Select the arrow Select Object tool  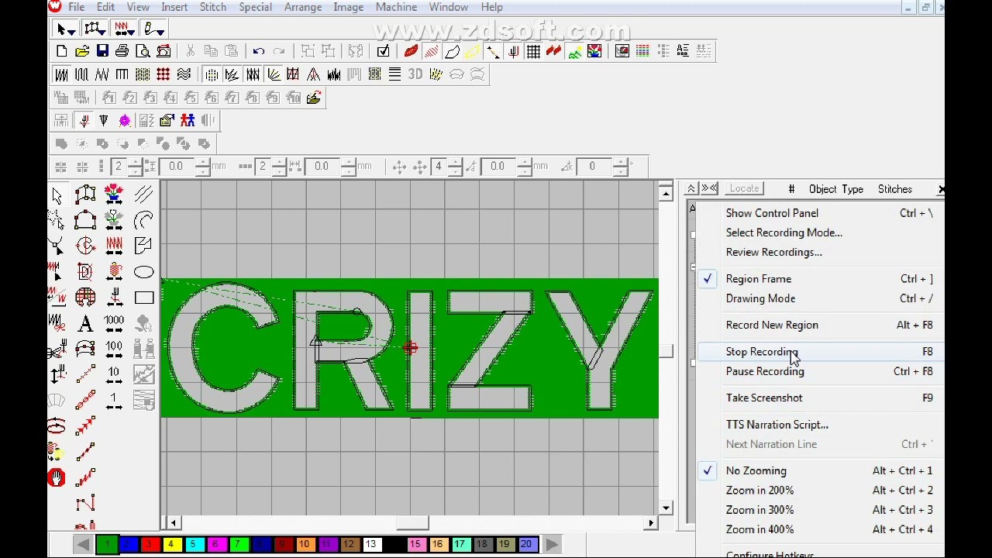[x=57, y=195]
